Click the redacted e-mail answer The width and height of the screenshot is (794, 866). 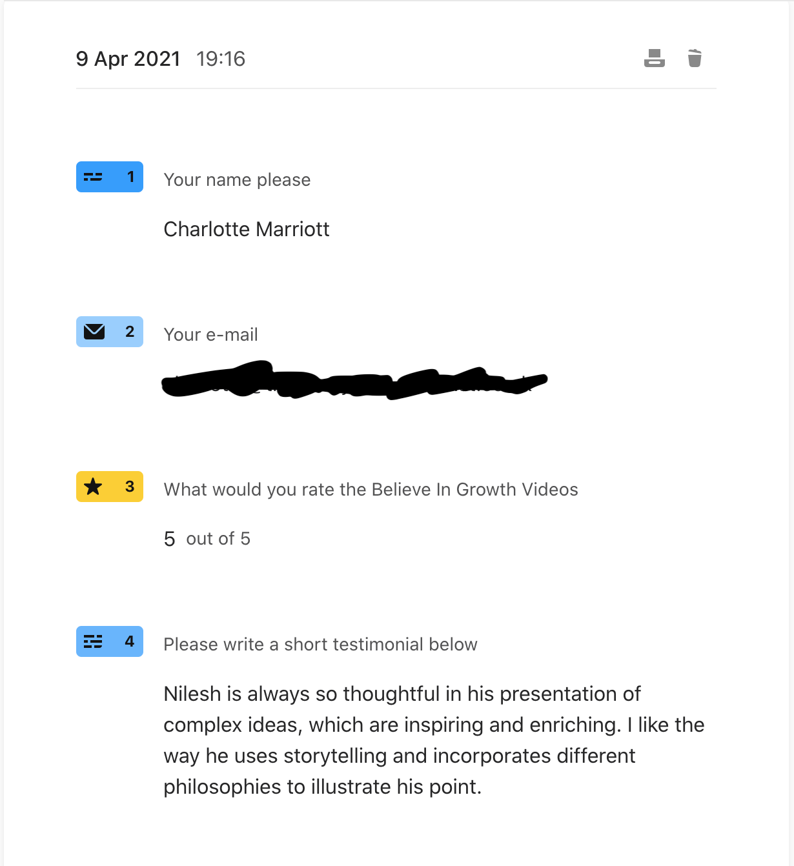(x=354, y=381)
